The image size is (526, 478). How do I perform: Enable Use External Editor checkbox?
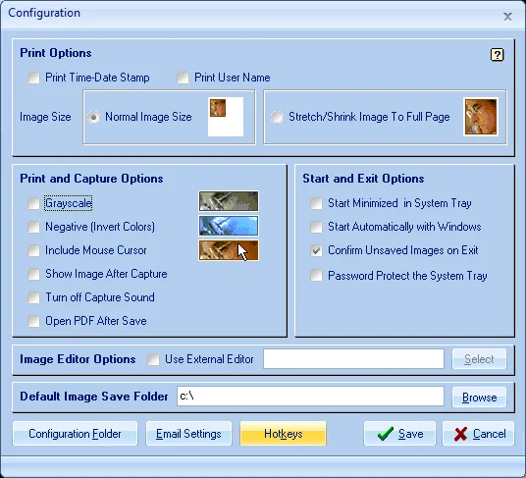point(153,359)
